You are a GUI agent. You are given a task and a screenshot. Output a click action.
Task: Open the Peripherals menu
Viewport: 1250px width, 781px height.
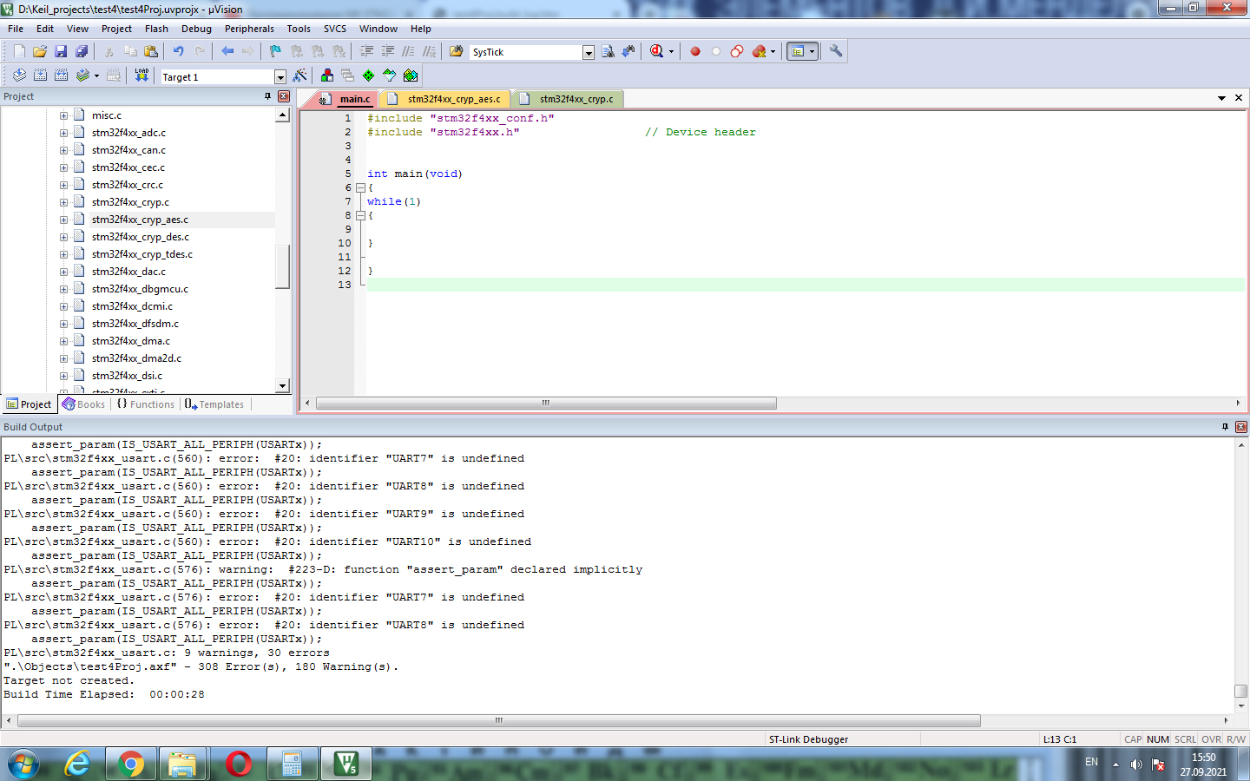pyautogui.click(x=249, y=29)
